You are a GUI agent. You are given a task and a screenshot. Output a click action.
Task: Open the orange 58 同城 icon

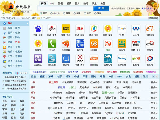point(94,44)
